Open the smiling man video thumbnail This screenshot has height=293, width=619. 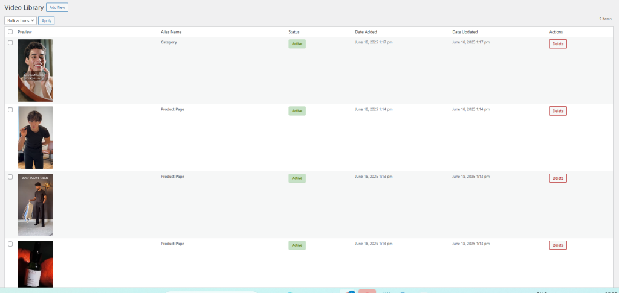pyautogui.click(x=35, y=71)
